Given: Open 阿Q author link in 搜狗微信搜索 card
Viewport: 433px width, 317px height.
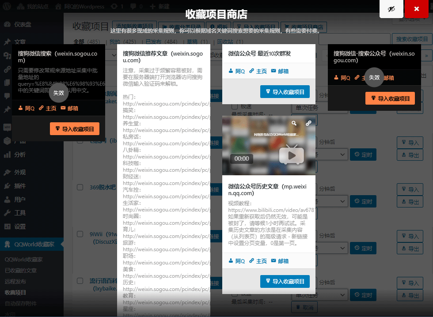Looking at the screenshot, I should pyautogui.click(x=27, y=109).
